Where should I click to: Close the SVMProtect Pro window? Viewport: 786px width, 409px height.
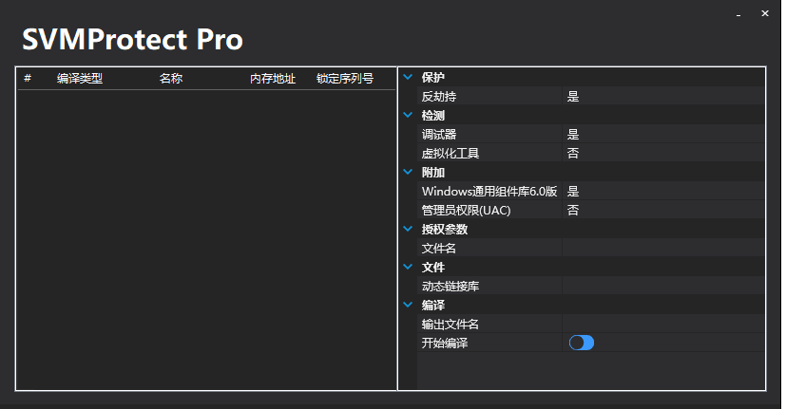(765, 13)
